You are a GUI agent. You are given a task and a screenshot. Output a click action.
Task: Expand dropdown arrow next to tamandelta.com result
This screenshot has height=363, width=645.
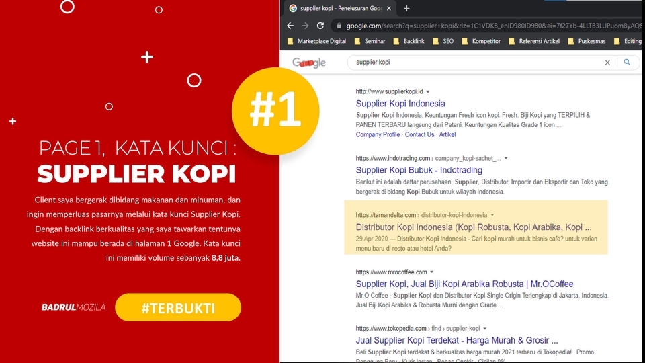pos(492,215)
